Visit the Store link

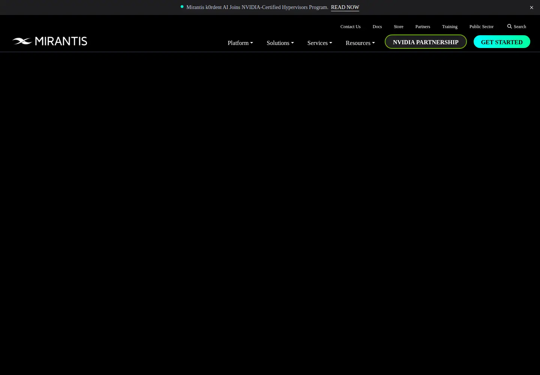click(399, 27)
